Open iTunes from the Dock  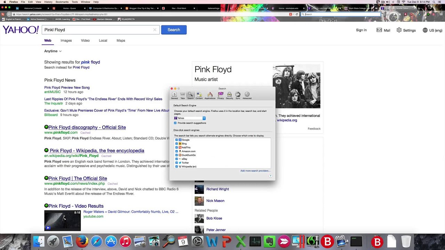click(x=125, y=241)
